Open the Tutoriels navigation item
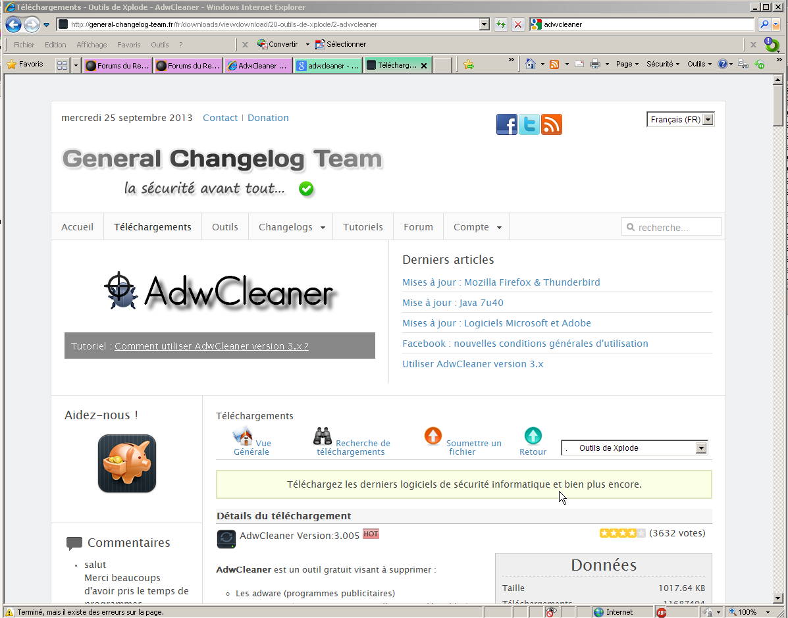 click(x=363, y=227)
